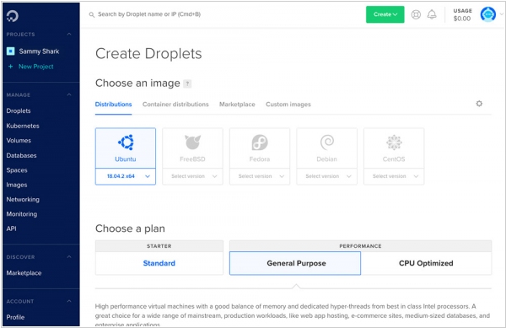
Task: Go to Images in the sidebar
Action: [x=17, y=186]
